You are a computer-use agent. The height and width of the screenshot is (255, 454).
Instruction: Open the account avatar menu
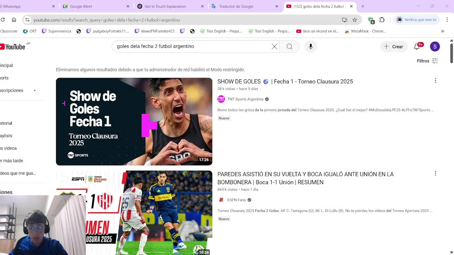(435, 46)
